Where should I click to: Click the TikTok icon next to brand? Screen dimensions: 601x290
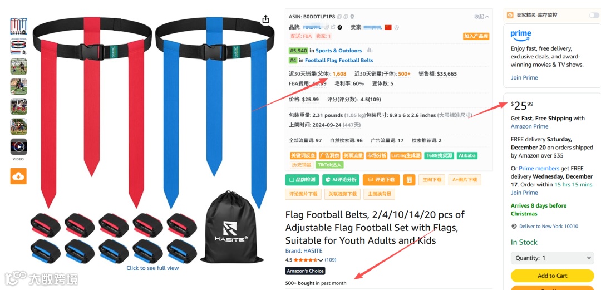pyautogui.click(x=339, y=27)
